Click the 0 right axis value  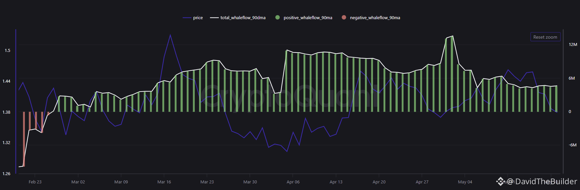coord(570,112)
